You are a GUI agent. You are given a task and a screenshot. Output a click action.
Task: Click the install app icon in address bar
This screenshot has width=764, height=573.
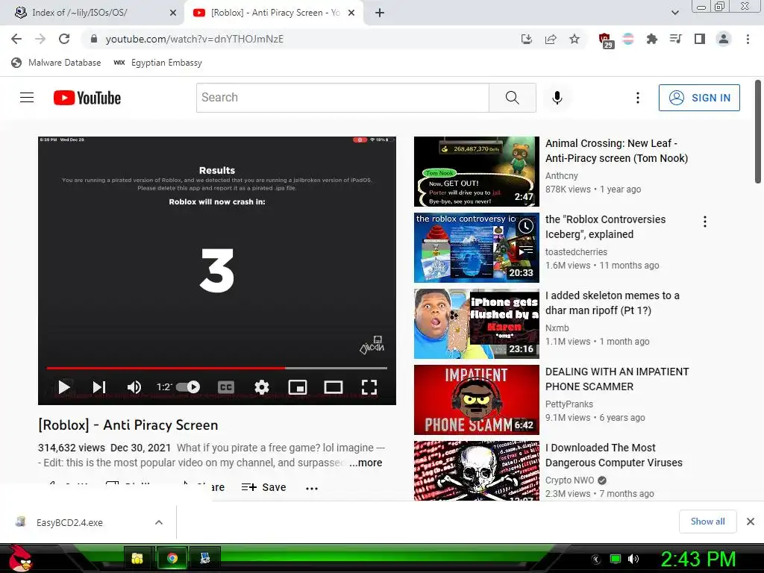(x=527, y=39)
